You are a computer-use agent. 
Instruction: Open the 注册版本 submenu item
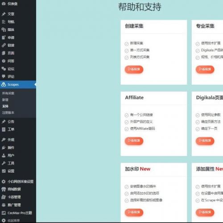(8, 113)
